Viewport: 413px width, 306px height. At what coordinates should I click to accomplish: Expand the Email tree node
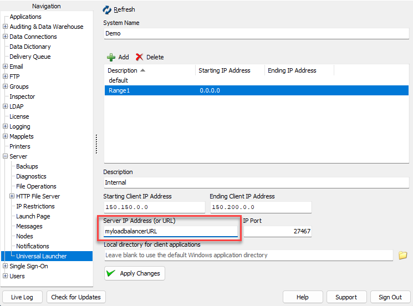pos(6,67)
